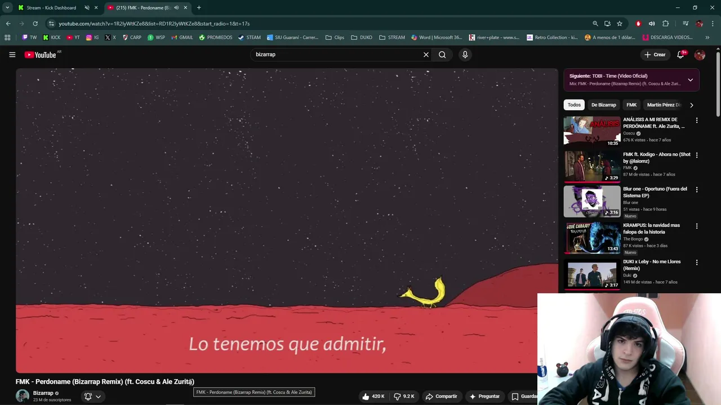Open the apps grid in bookmarks bar
Viewport: 721px width, 405px height.
(x=7, y=38)
